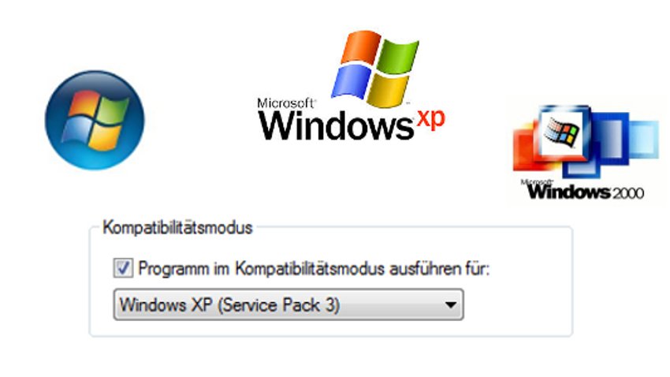Click the blue quadrant of XP flag
This screenshot has width=670, height=377.
pos(352,82)
